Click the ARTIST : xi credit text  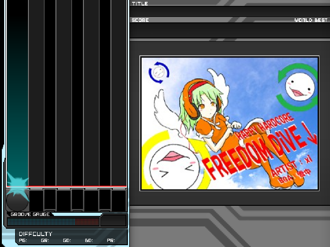click(291, 166)
